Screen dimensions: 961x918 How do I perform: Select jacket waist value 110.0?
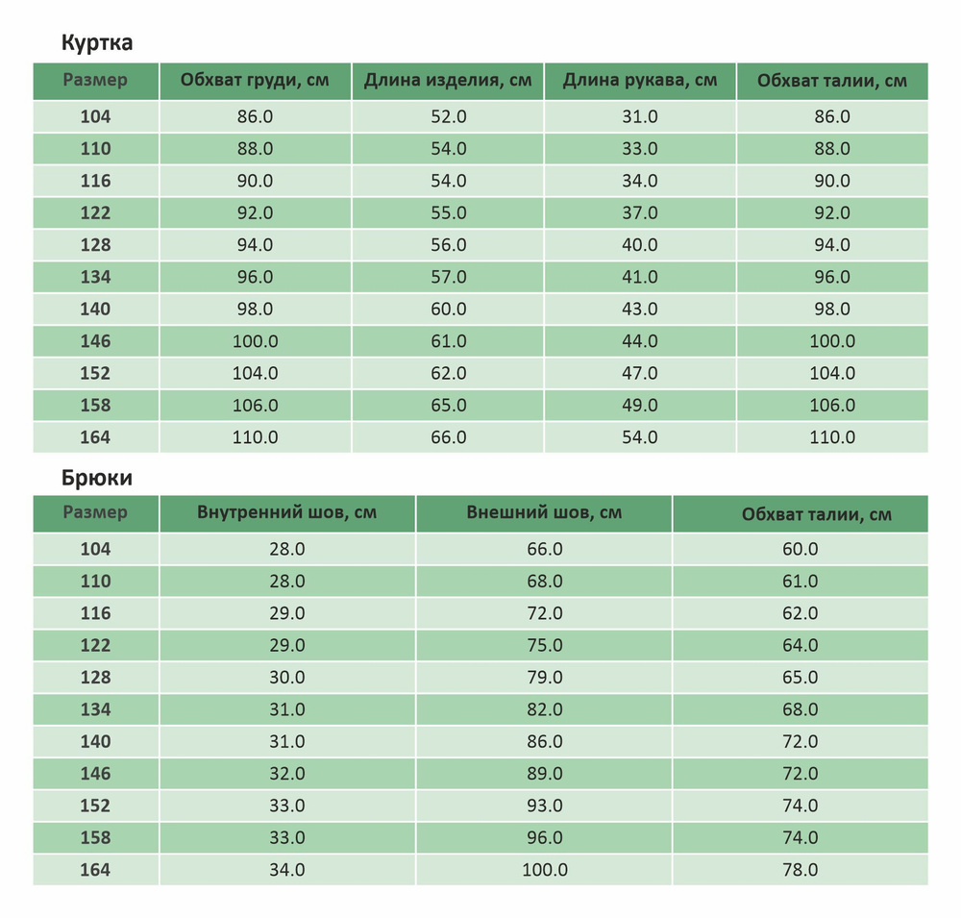click(832, 437)
